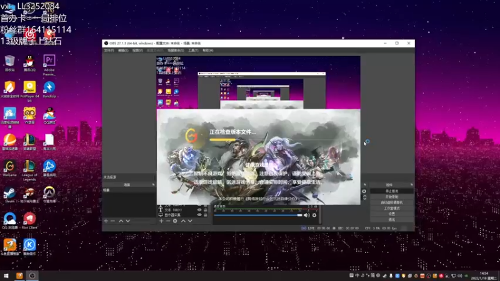500x281 pixels.
Task: Open the Scene Collection menu in OBS
Action: tap(176, 51)
